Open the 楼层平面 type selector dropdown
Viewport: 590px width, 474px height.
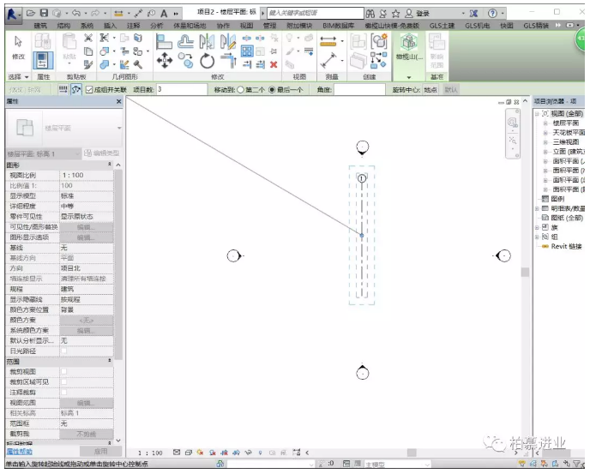point(119,129)
